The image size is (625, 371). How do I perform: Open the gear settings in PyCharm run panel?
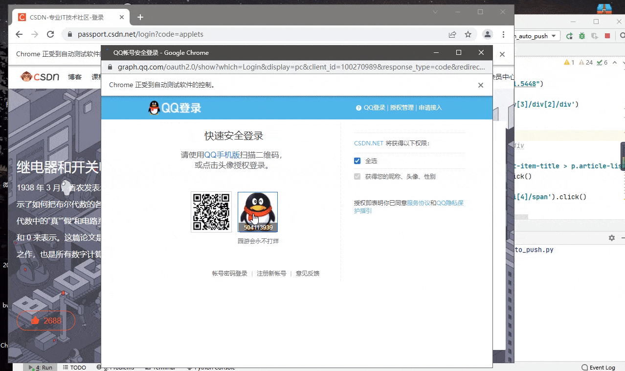pyautogui.click(x=611, y=237)
